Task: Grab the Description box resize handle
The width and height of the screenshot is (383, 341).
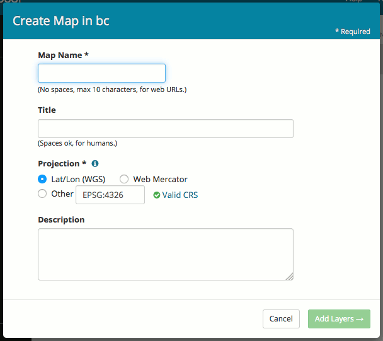Action: (290, 276)
